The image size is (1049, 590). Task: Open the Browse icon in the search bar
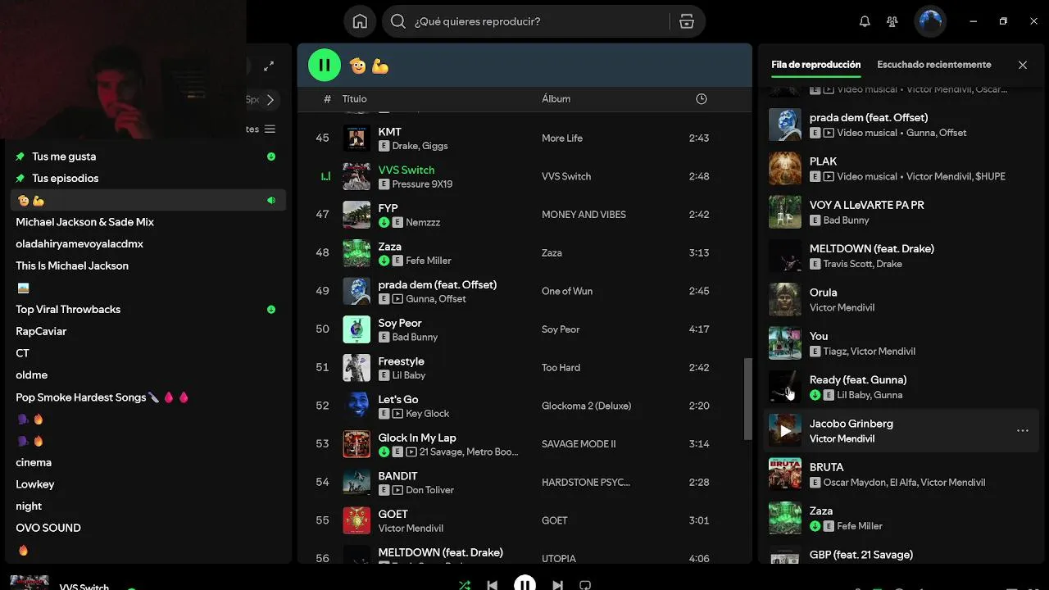point(687,21)
